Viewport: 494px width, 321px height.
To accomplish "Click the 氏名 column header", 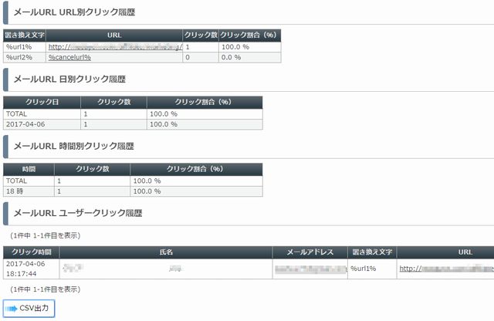I will tap(166, 252).
